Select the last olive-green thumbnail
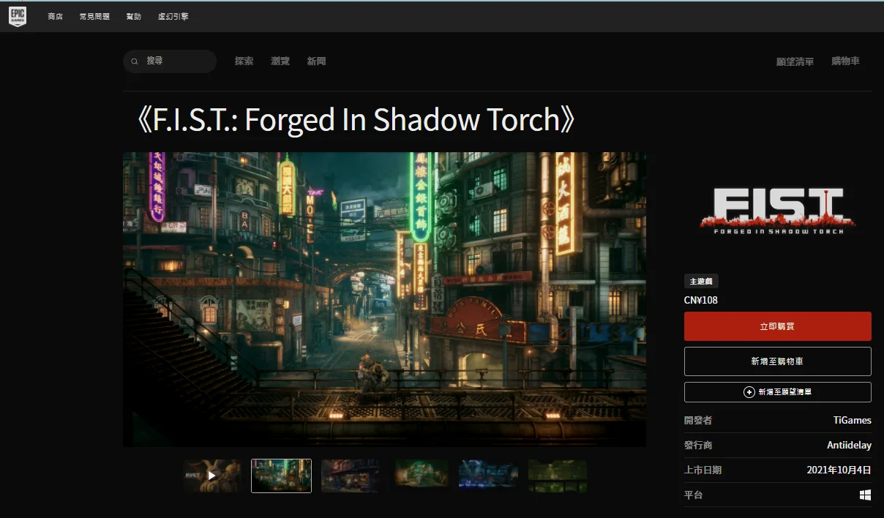The image size is (884, 518). 558,476
